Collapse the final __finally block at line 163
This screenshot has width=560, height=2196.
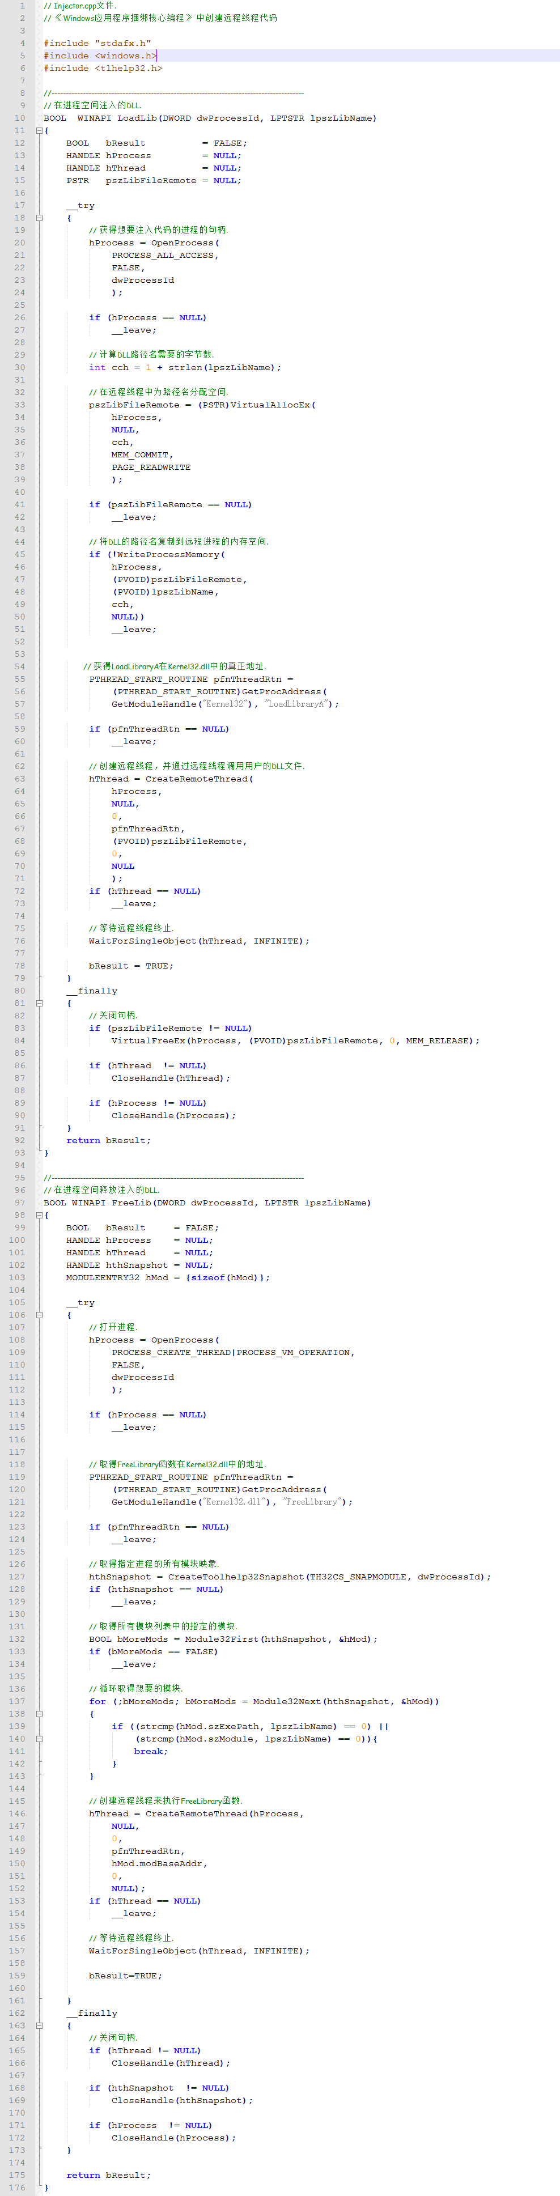(39, 2025)
